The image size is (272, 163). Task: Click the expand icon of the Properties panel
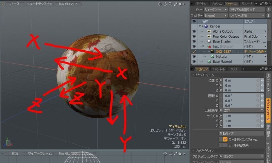tap(262, 69)
